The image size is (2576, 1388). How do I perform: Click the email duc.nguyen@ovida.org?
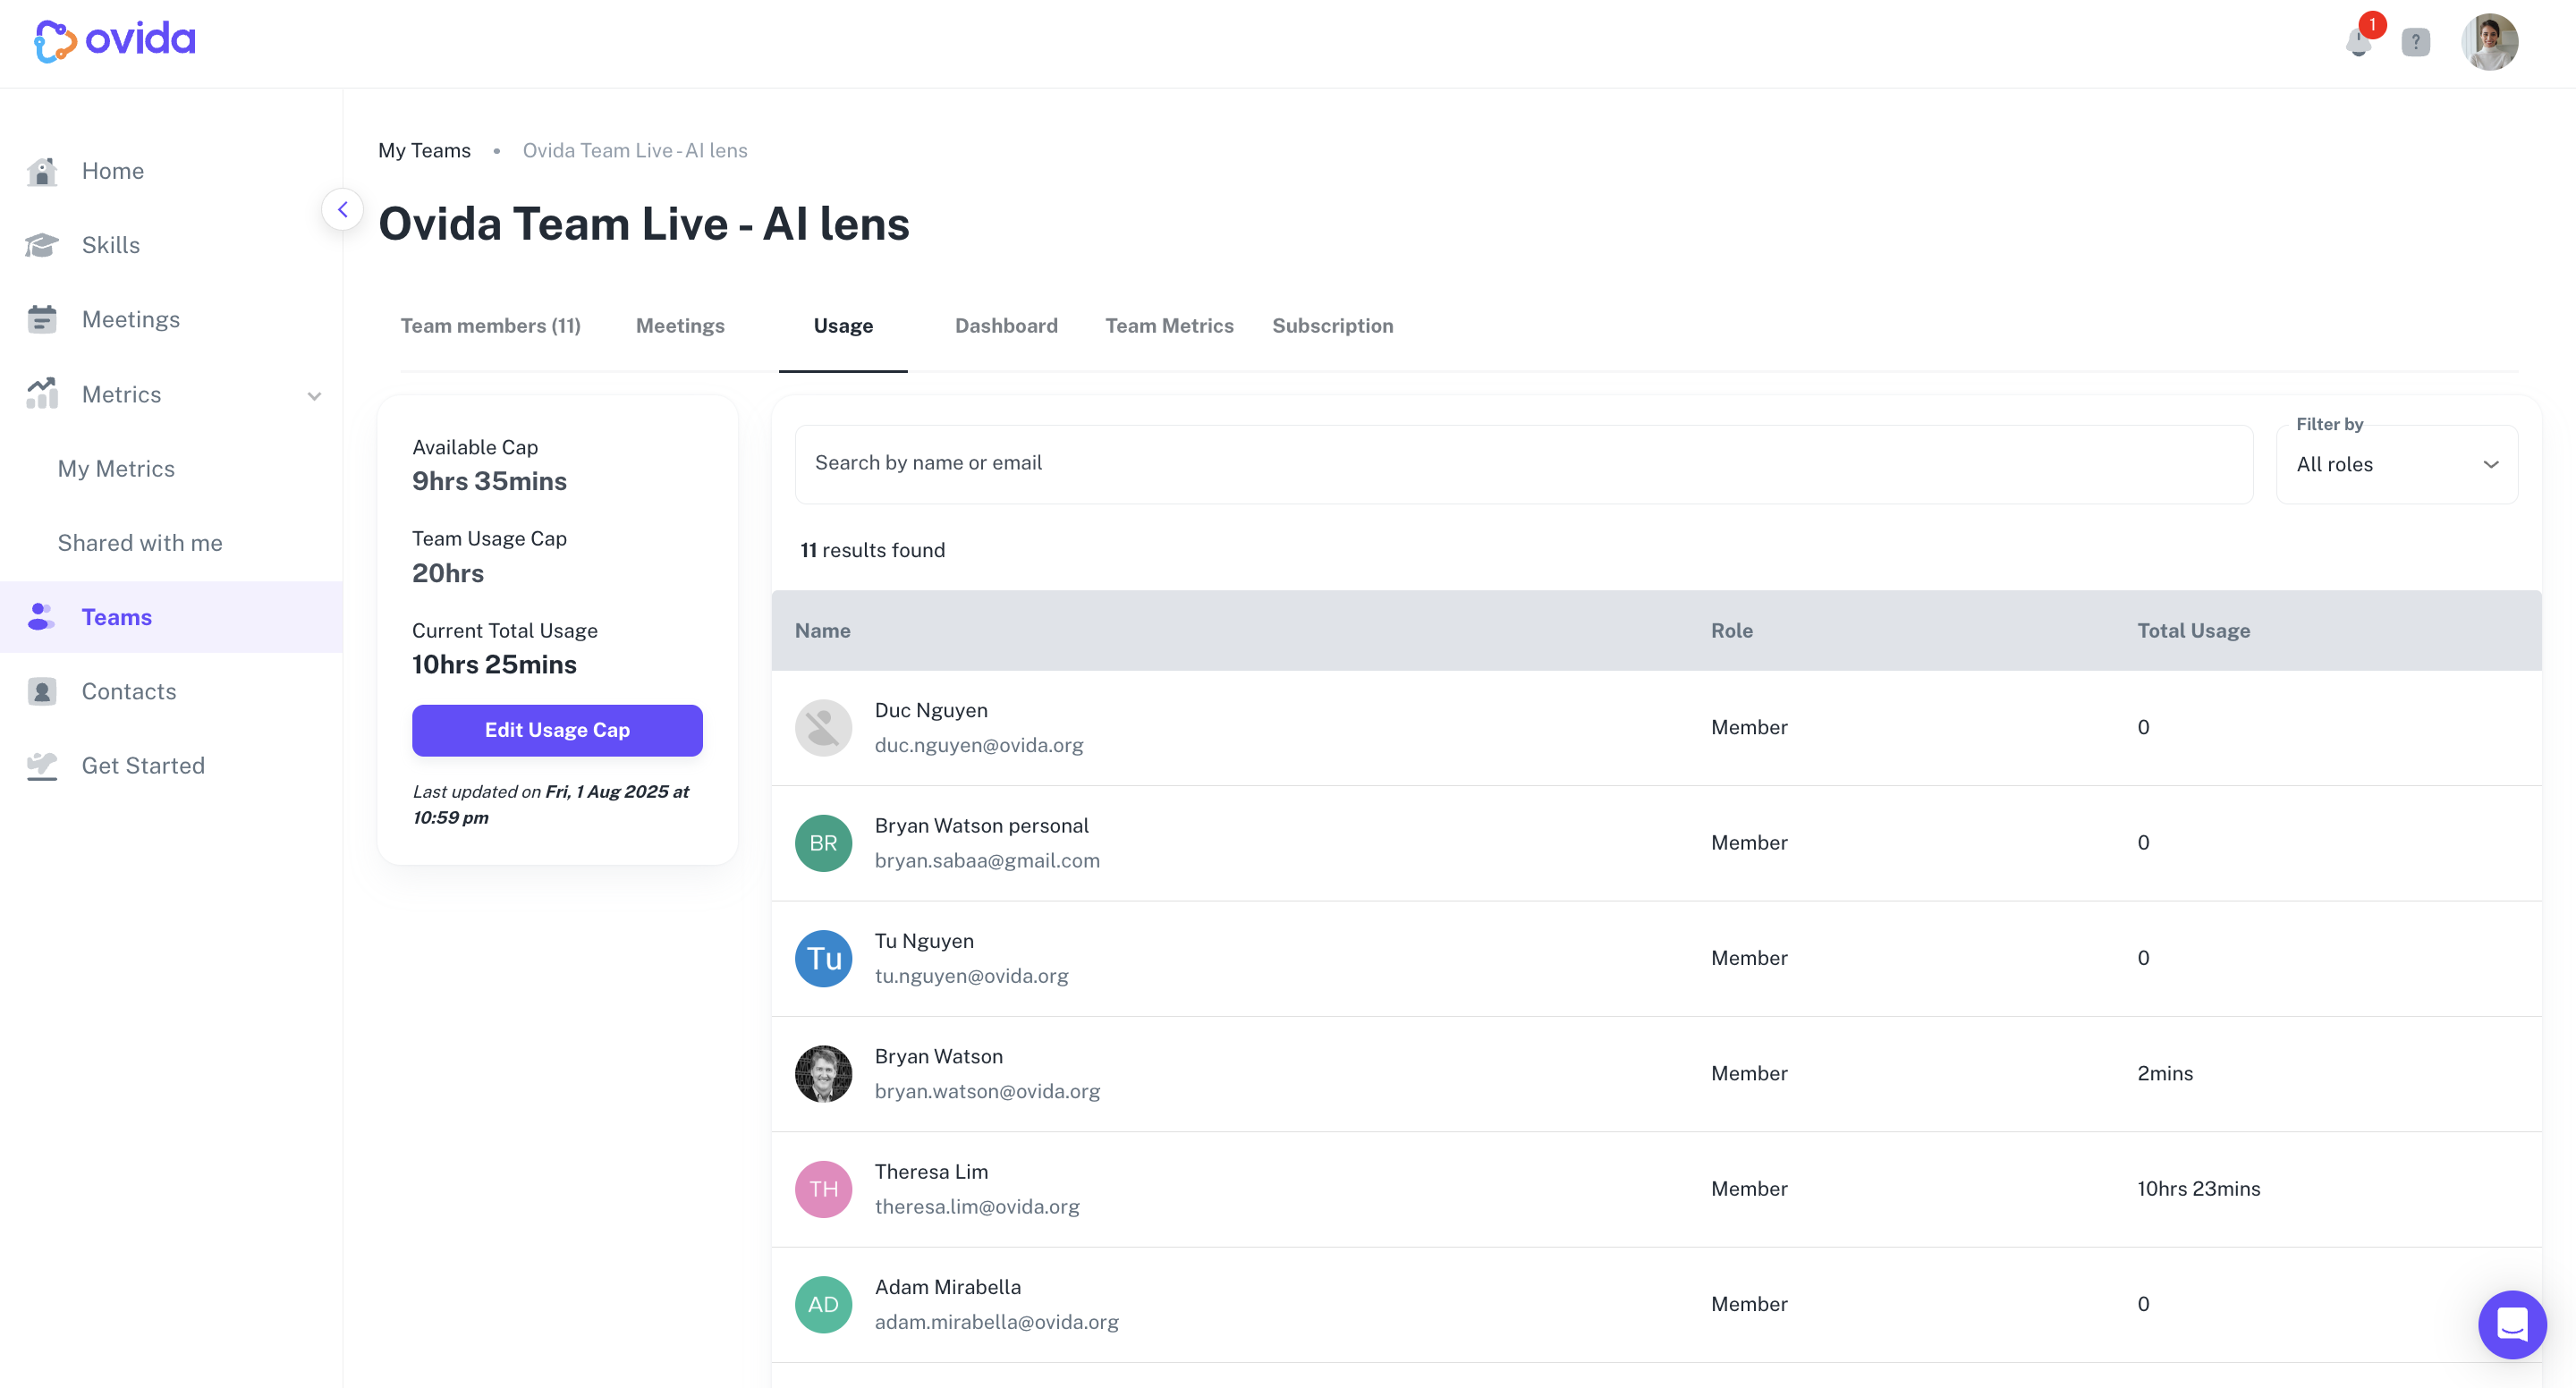(x=978, y=746)
